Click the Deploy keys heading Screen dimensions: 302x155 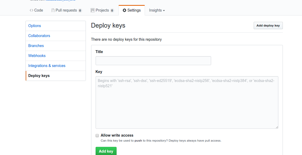pyautogui.click(x=108, y=25)
